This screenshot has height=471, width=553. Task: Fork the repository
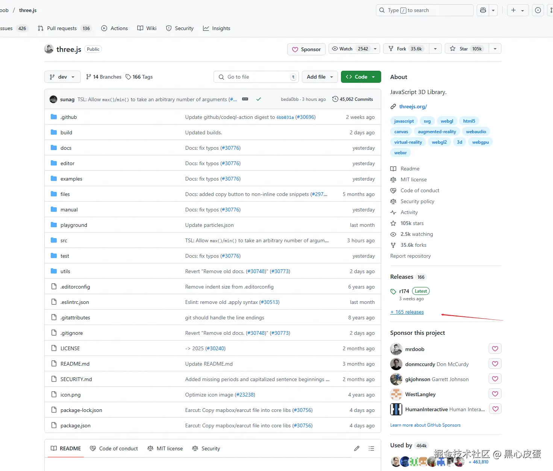[406, 49]
